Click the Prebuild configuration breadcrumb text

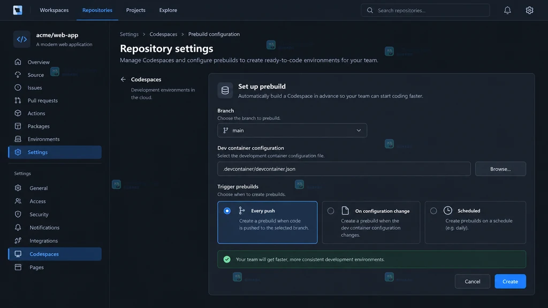[x=214, y=34]
